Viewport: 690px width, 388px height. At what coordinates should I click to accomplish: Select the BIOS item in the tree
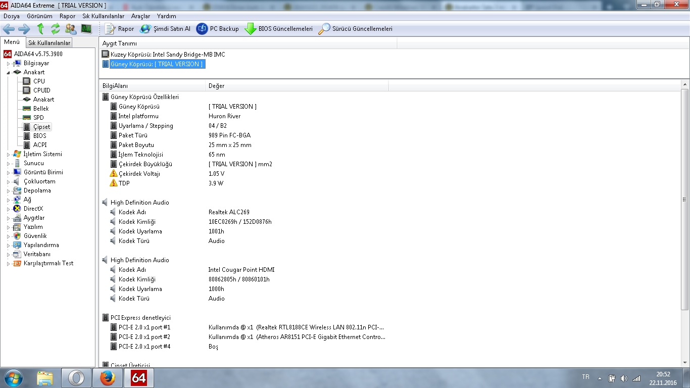[39, 136]
